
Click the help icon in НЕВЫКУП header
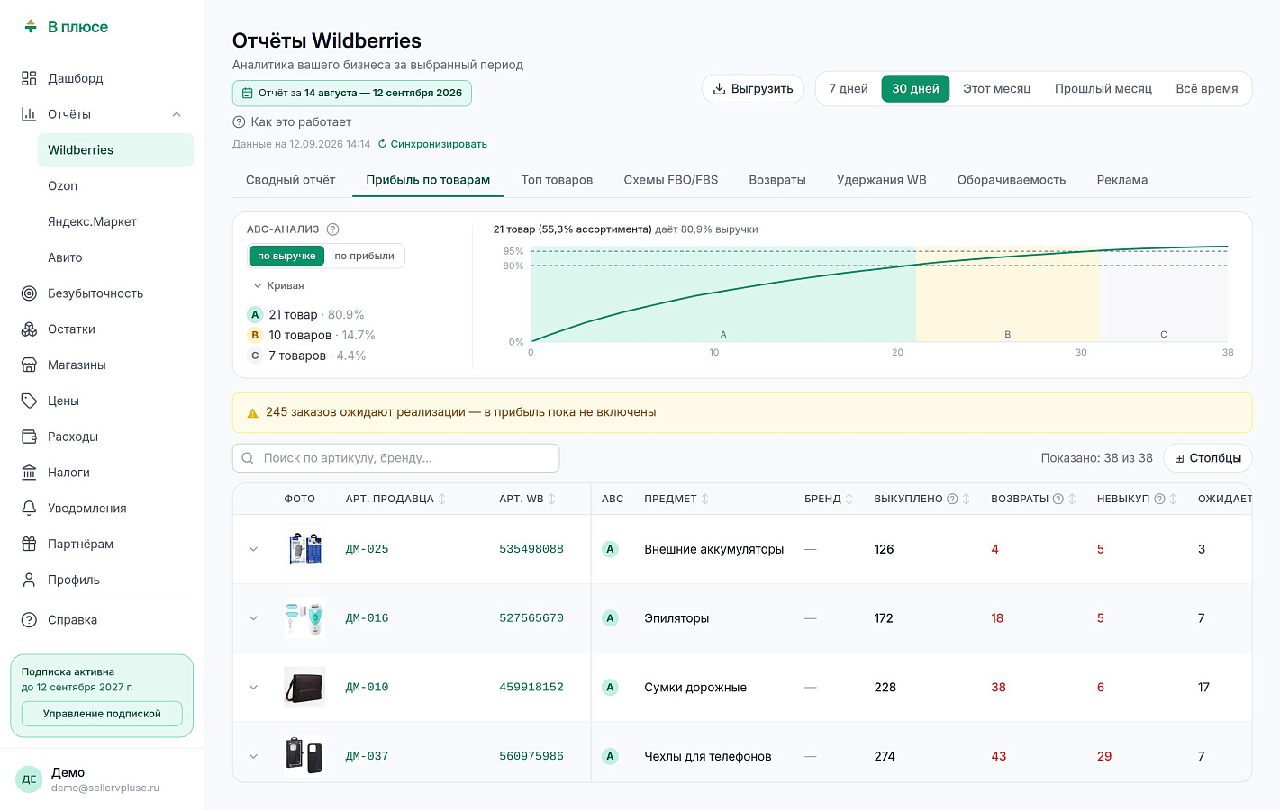(x=1159, y=499)
